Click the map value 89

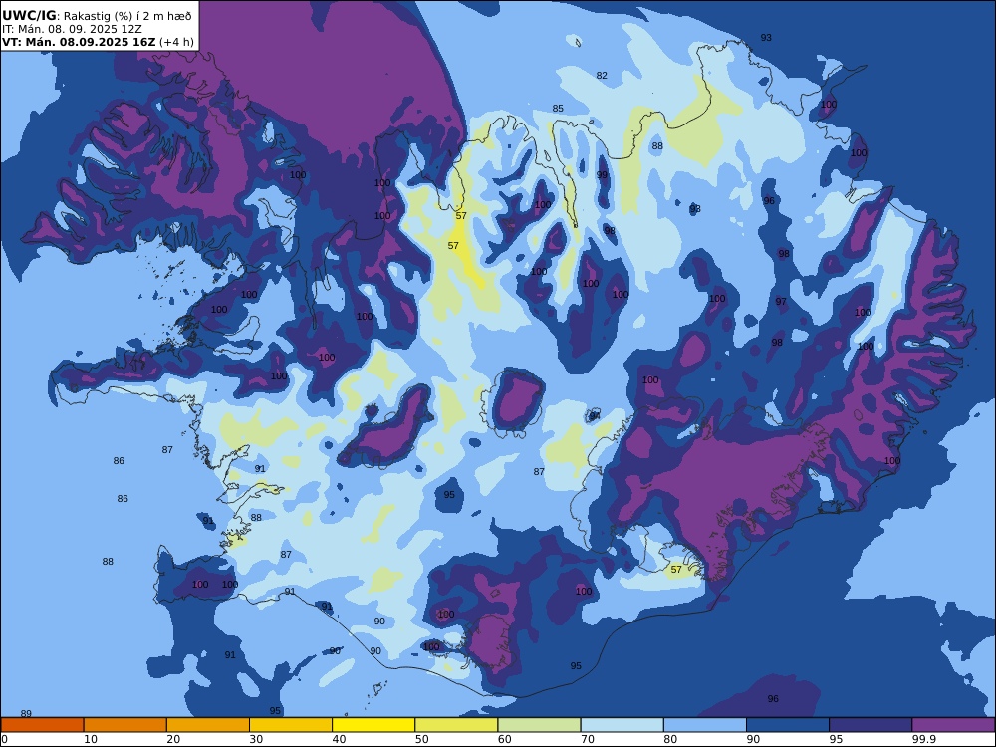point(26,713)
